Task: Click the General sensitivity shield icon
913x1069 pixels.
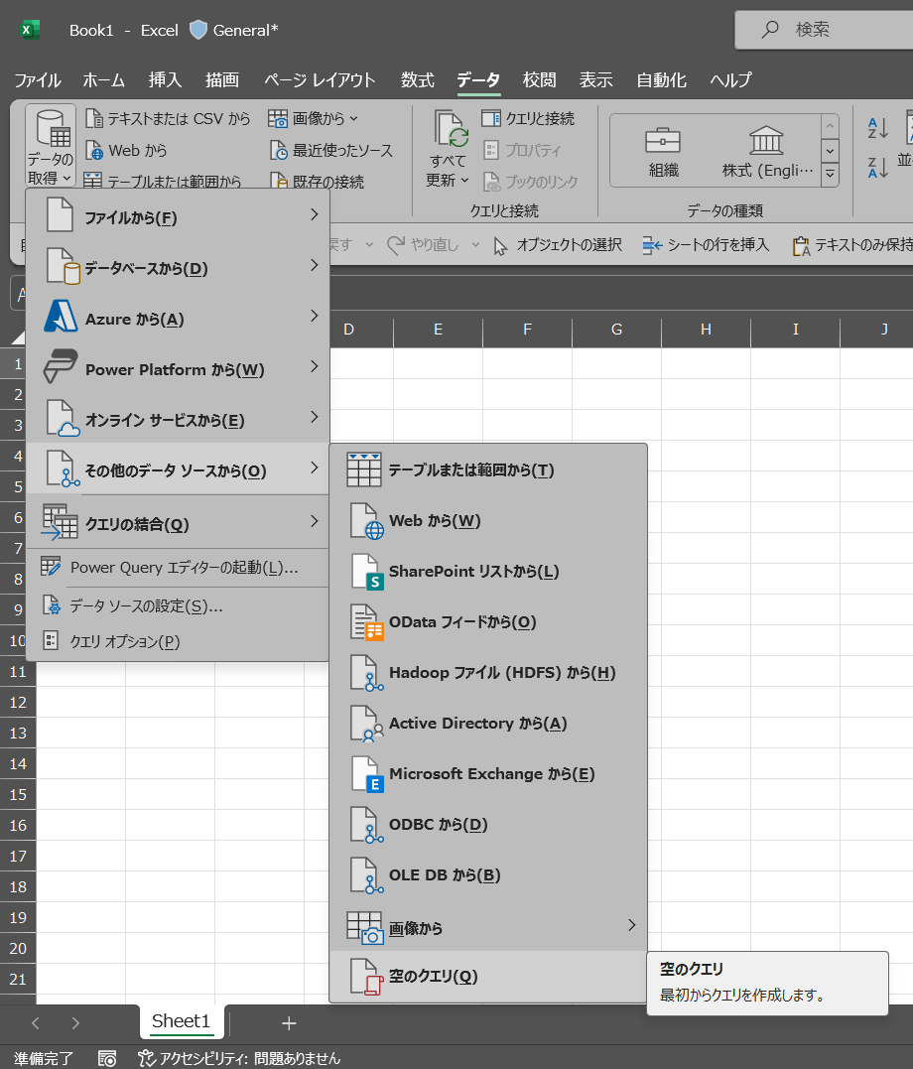Action: coord(197,30)
